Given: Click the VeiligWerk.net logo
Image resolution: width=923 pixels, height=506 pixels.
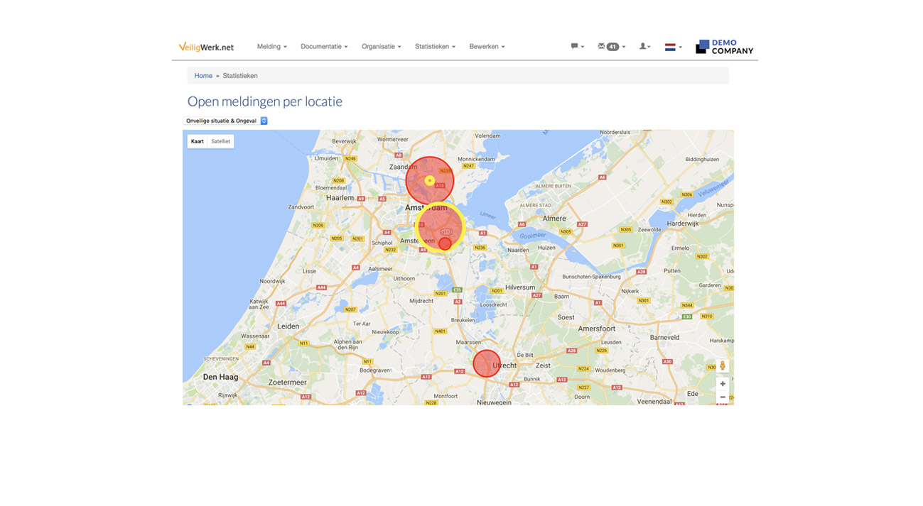Looking at the screenshot, I should click(206, 47).
